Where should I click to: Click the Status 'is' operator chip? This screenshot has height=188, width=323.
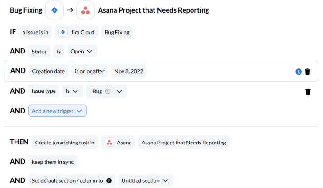59,52
